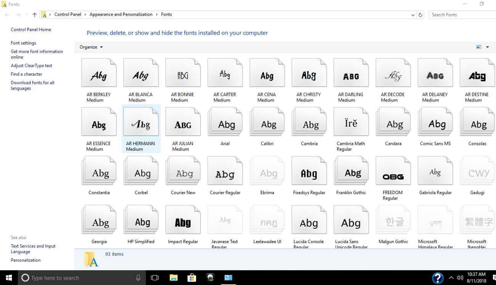This screenshot has height=285, width=496.
Task: Click Appearance and Personalization breadcrumb
Action: tap(121, 14)
